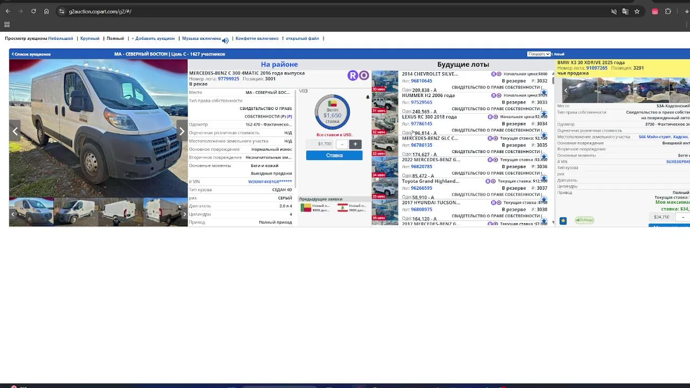Star the Lexus RC 300 lot 3034
Screen dimensions: 690x388
(x=544, y=136)
